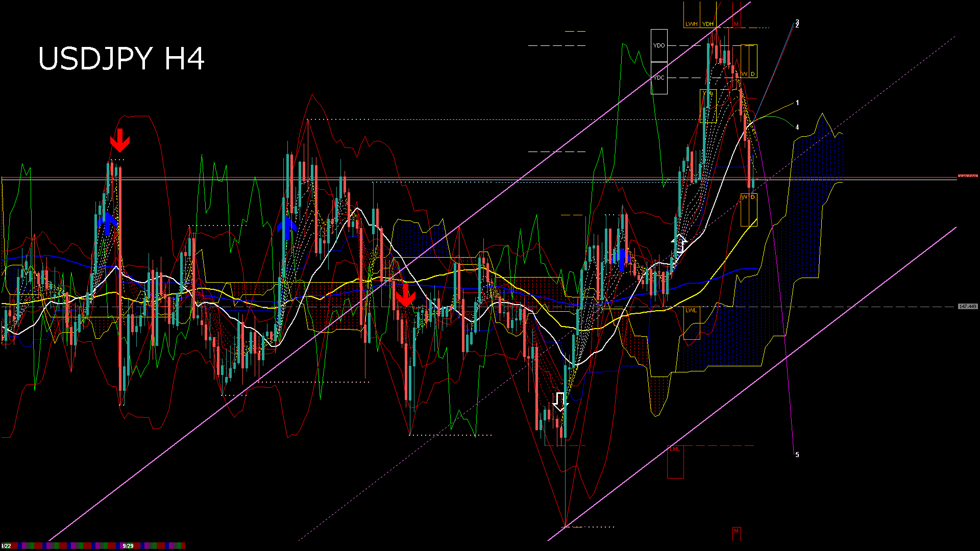980x551 pixels.
Task: Click projection line label 5
Action: point(797,455)
